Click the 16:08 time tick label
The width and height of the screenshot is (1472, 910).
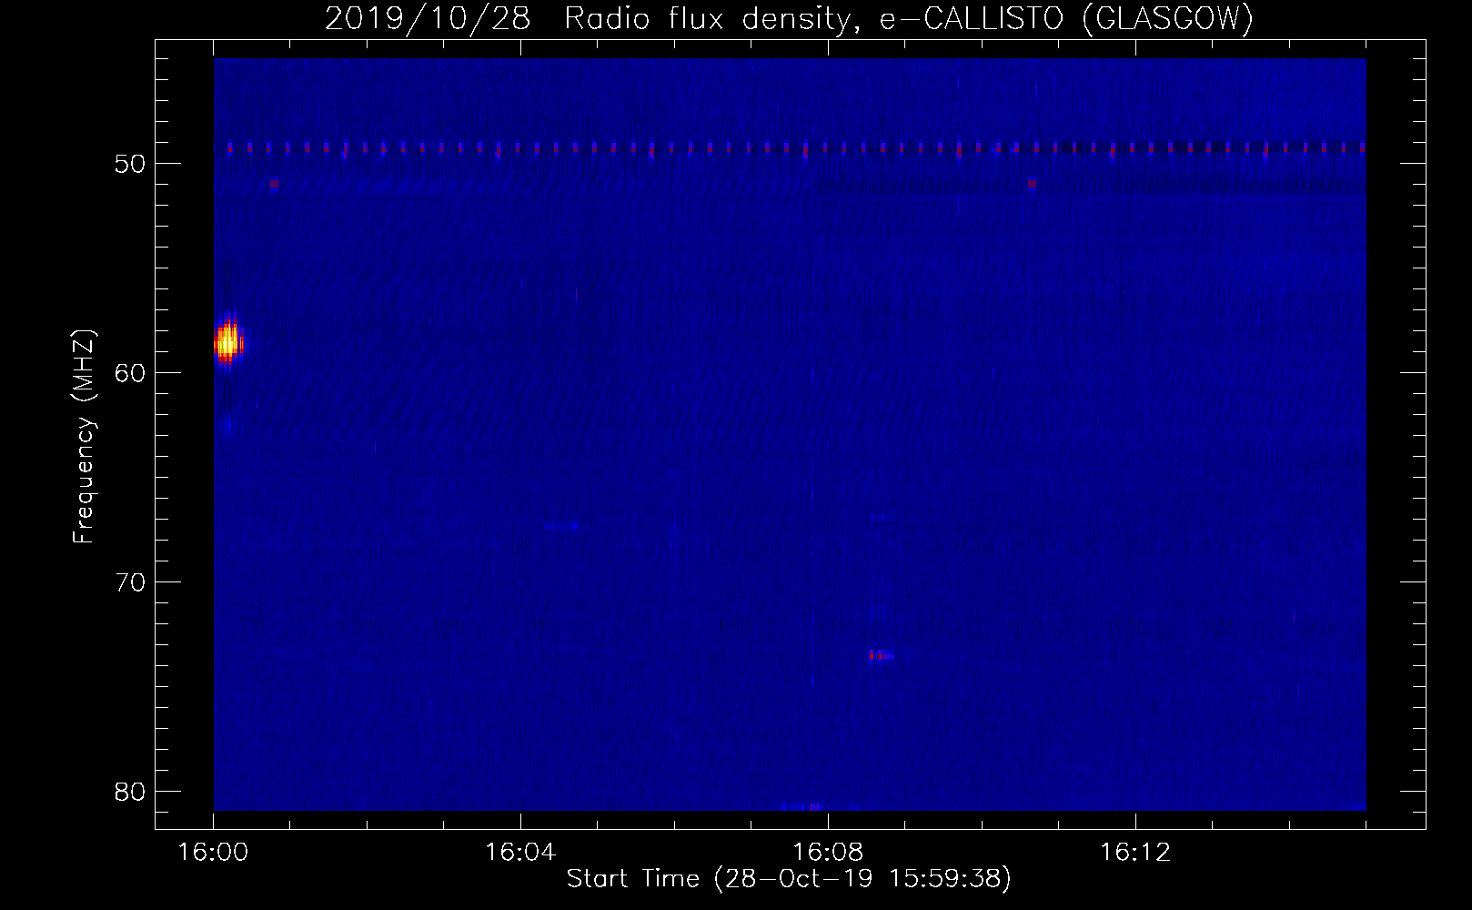pos(828,852)
